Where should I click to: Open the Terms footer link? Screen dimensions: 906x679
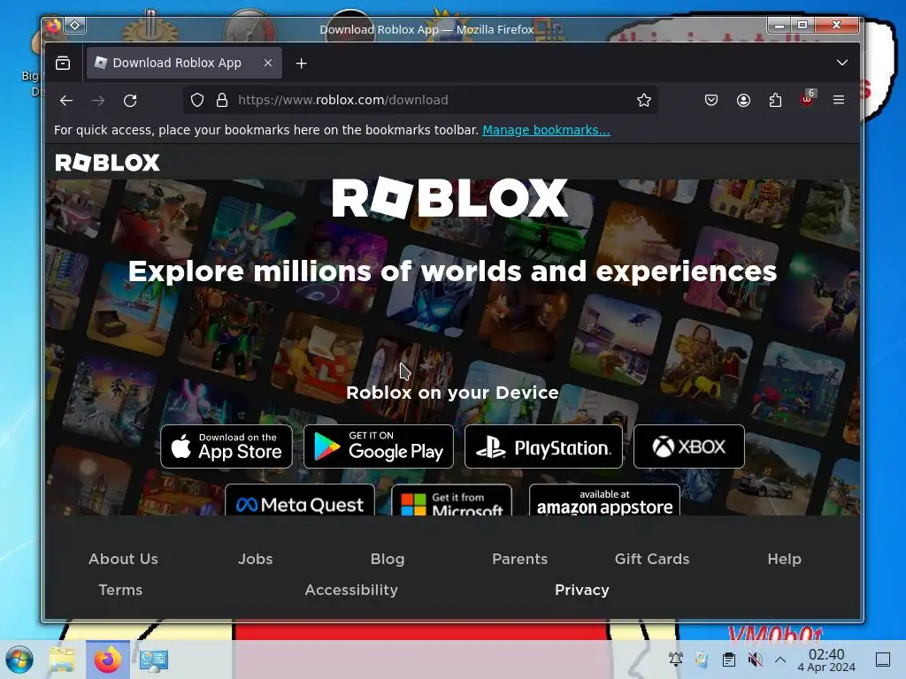pyautogui.click(x=120, y=590)
